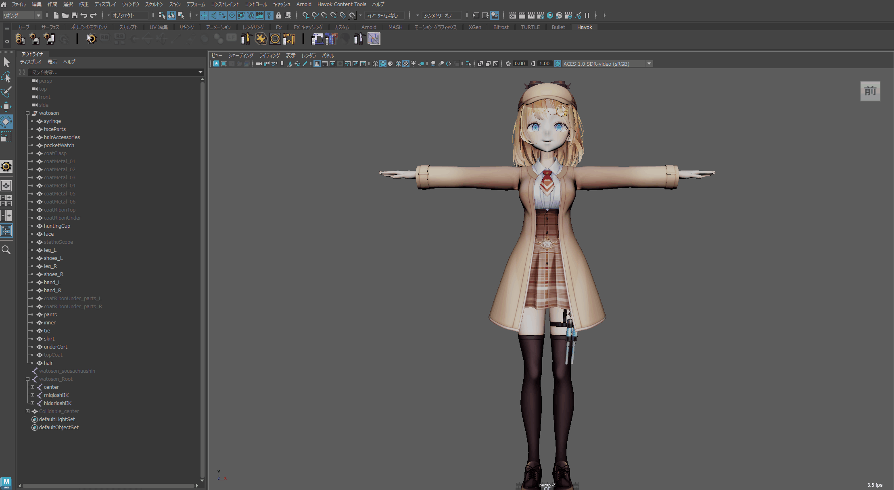Click the Outliner horizontal scrollbar
This screenshot has height=490, width=894.
108,486
